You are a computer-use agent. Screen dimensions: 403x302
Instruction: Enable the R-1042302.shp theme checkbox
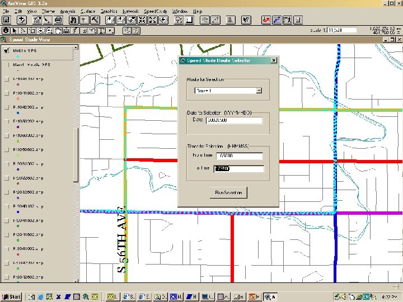[x=6, y=106]
